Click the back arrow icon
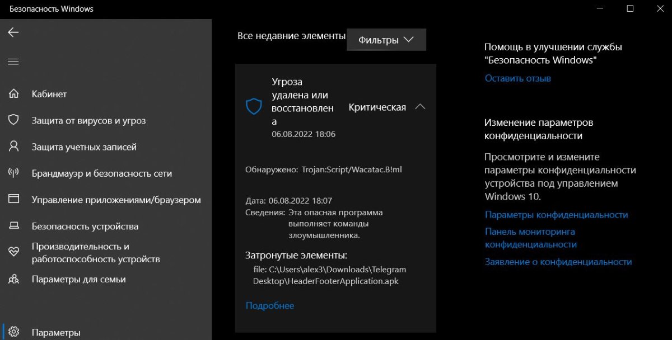 pyautogui.click(x=13, y=32)
